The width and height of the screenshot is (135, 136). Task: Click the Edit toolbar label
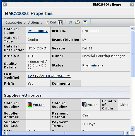click(x=53, y=22)
